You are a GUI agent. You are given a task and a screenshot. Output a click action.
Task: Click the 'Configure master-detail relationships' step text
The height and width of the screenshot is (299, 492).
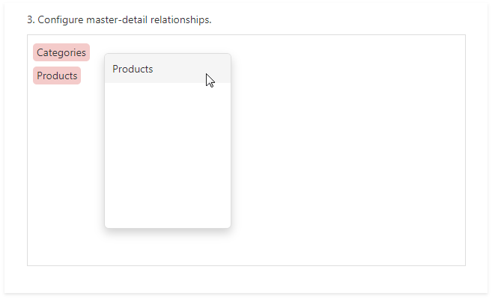119,19
